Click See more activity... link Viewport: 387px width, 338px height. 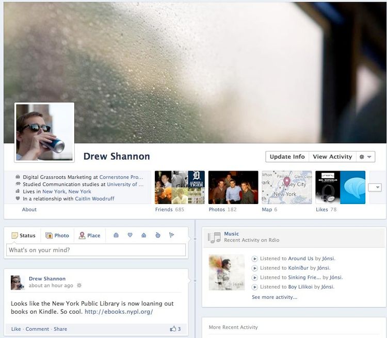[x=275, y=297]
